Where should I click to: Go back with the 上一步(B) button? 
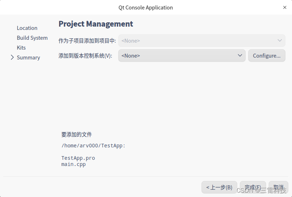219,187
